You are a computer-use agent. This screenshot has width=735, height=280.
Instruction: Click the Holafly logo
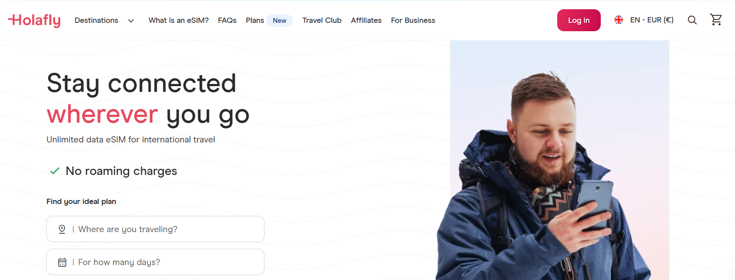(34, 20)
